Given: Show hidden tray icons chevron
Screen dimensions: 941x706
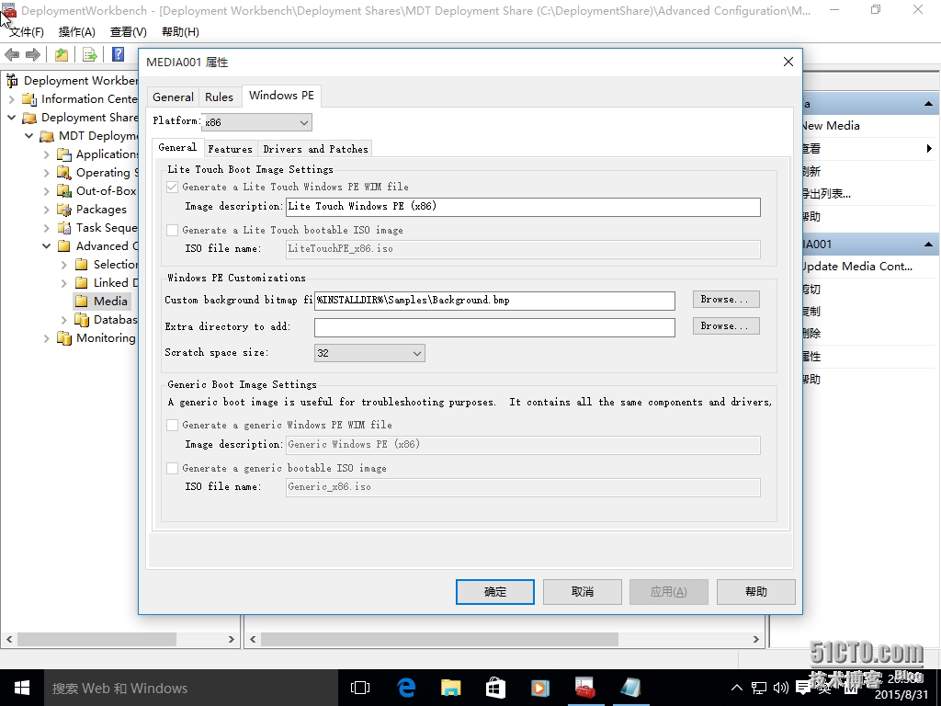Looking at the screenshot, I should (x=737, y=688).
